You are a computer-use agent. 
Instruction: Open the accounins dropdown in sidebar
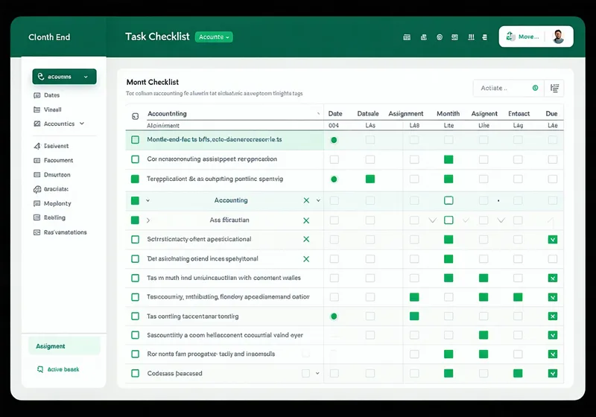64,77
